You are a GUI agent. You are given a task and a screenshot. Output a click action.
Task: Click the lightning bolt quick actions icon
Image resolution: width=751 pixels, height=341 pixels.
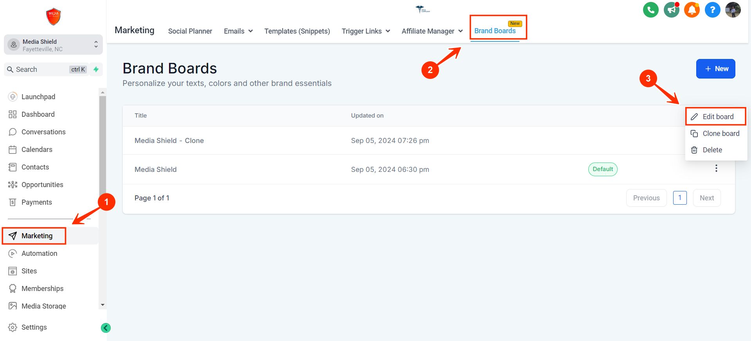[96, 69]
